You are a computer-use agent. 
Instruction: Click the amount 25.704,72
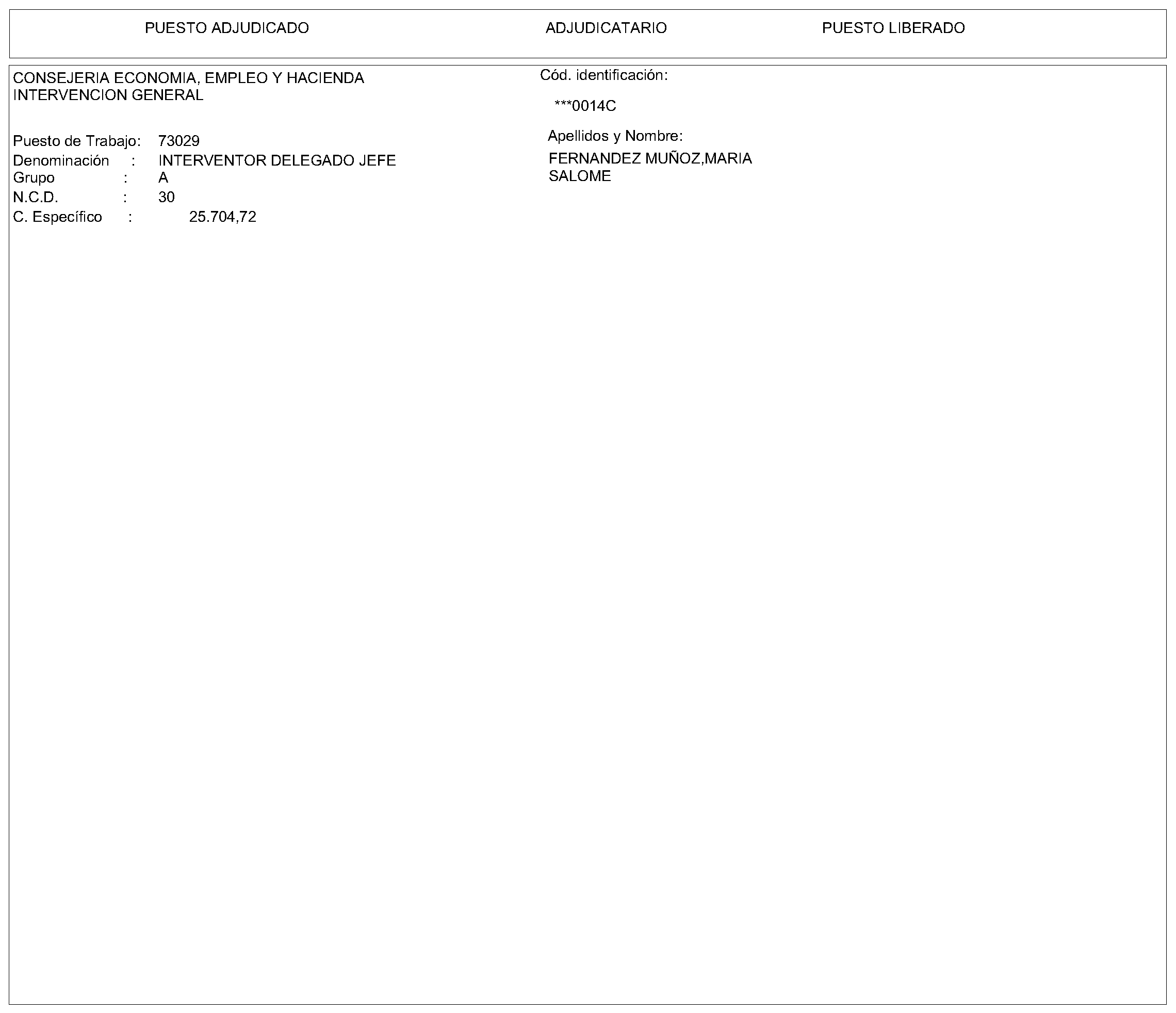pos(222,217)
